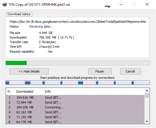The width and height of the screenshot is (156, 128).
Task: Select connection row with 62.162 MB
Action: [x=75, y=112]
